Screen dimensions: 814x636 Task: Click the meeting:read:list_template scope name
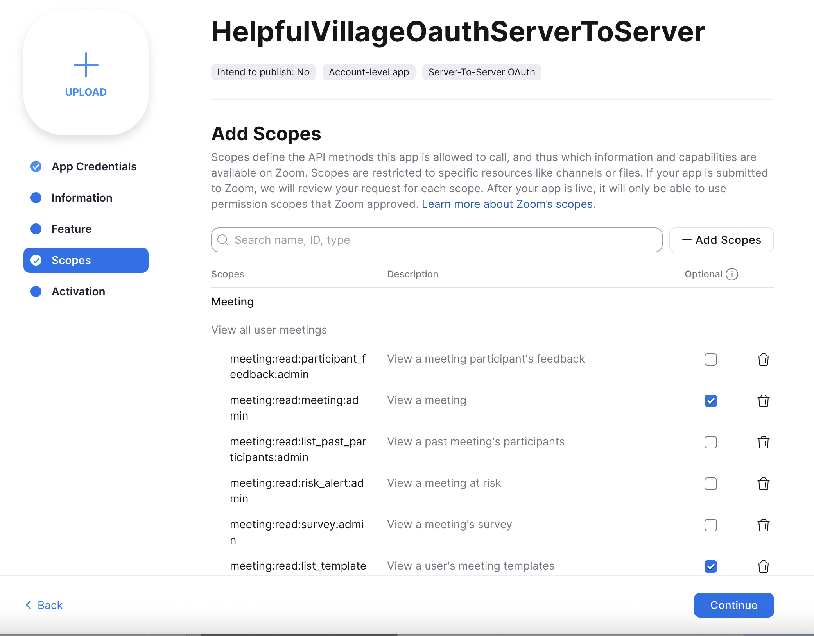[298, 566]
